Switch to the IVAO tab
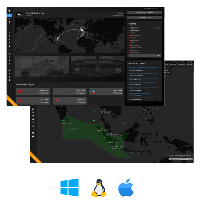The height and width of the screenshot is (200, 200). click(x=166, y=65)
